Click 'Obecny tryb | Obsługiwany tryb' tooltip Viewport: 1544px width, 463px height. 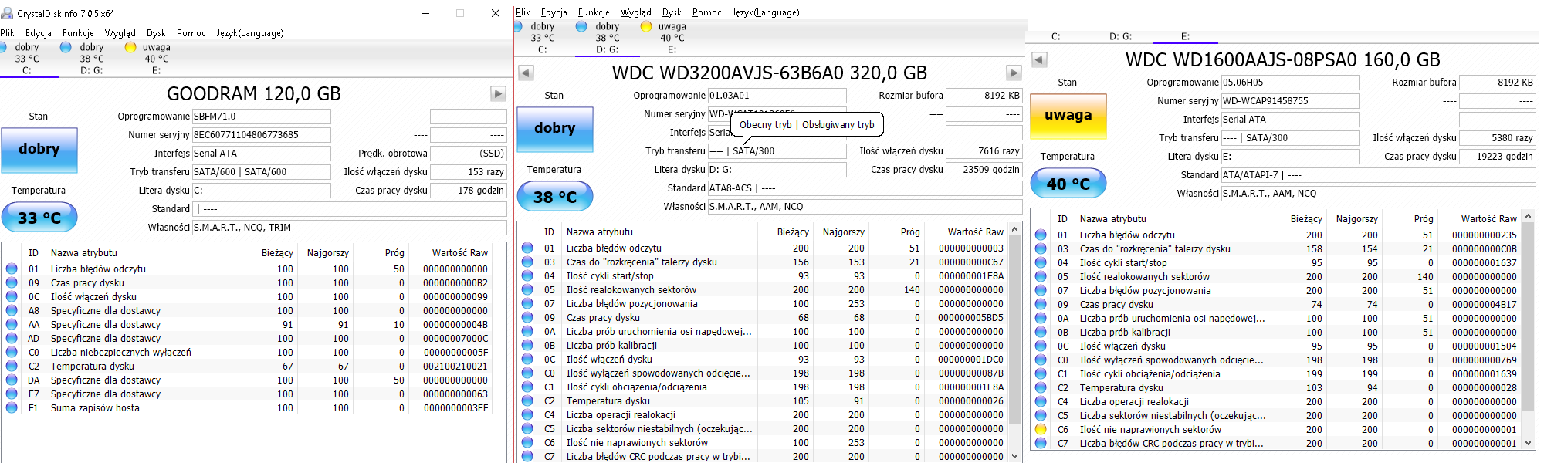807,124
